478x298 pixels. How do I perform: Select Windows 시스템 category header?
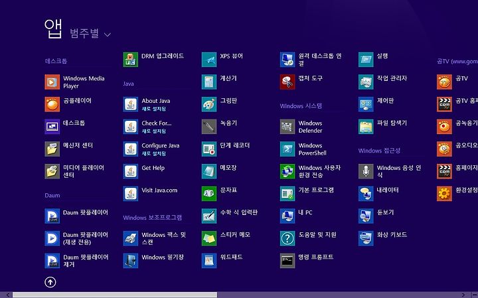click(x=301, y=106)
